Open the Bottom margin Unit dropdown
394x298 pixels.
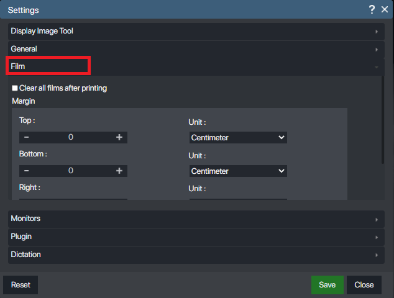[238, 171]
